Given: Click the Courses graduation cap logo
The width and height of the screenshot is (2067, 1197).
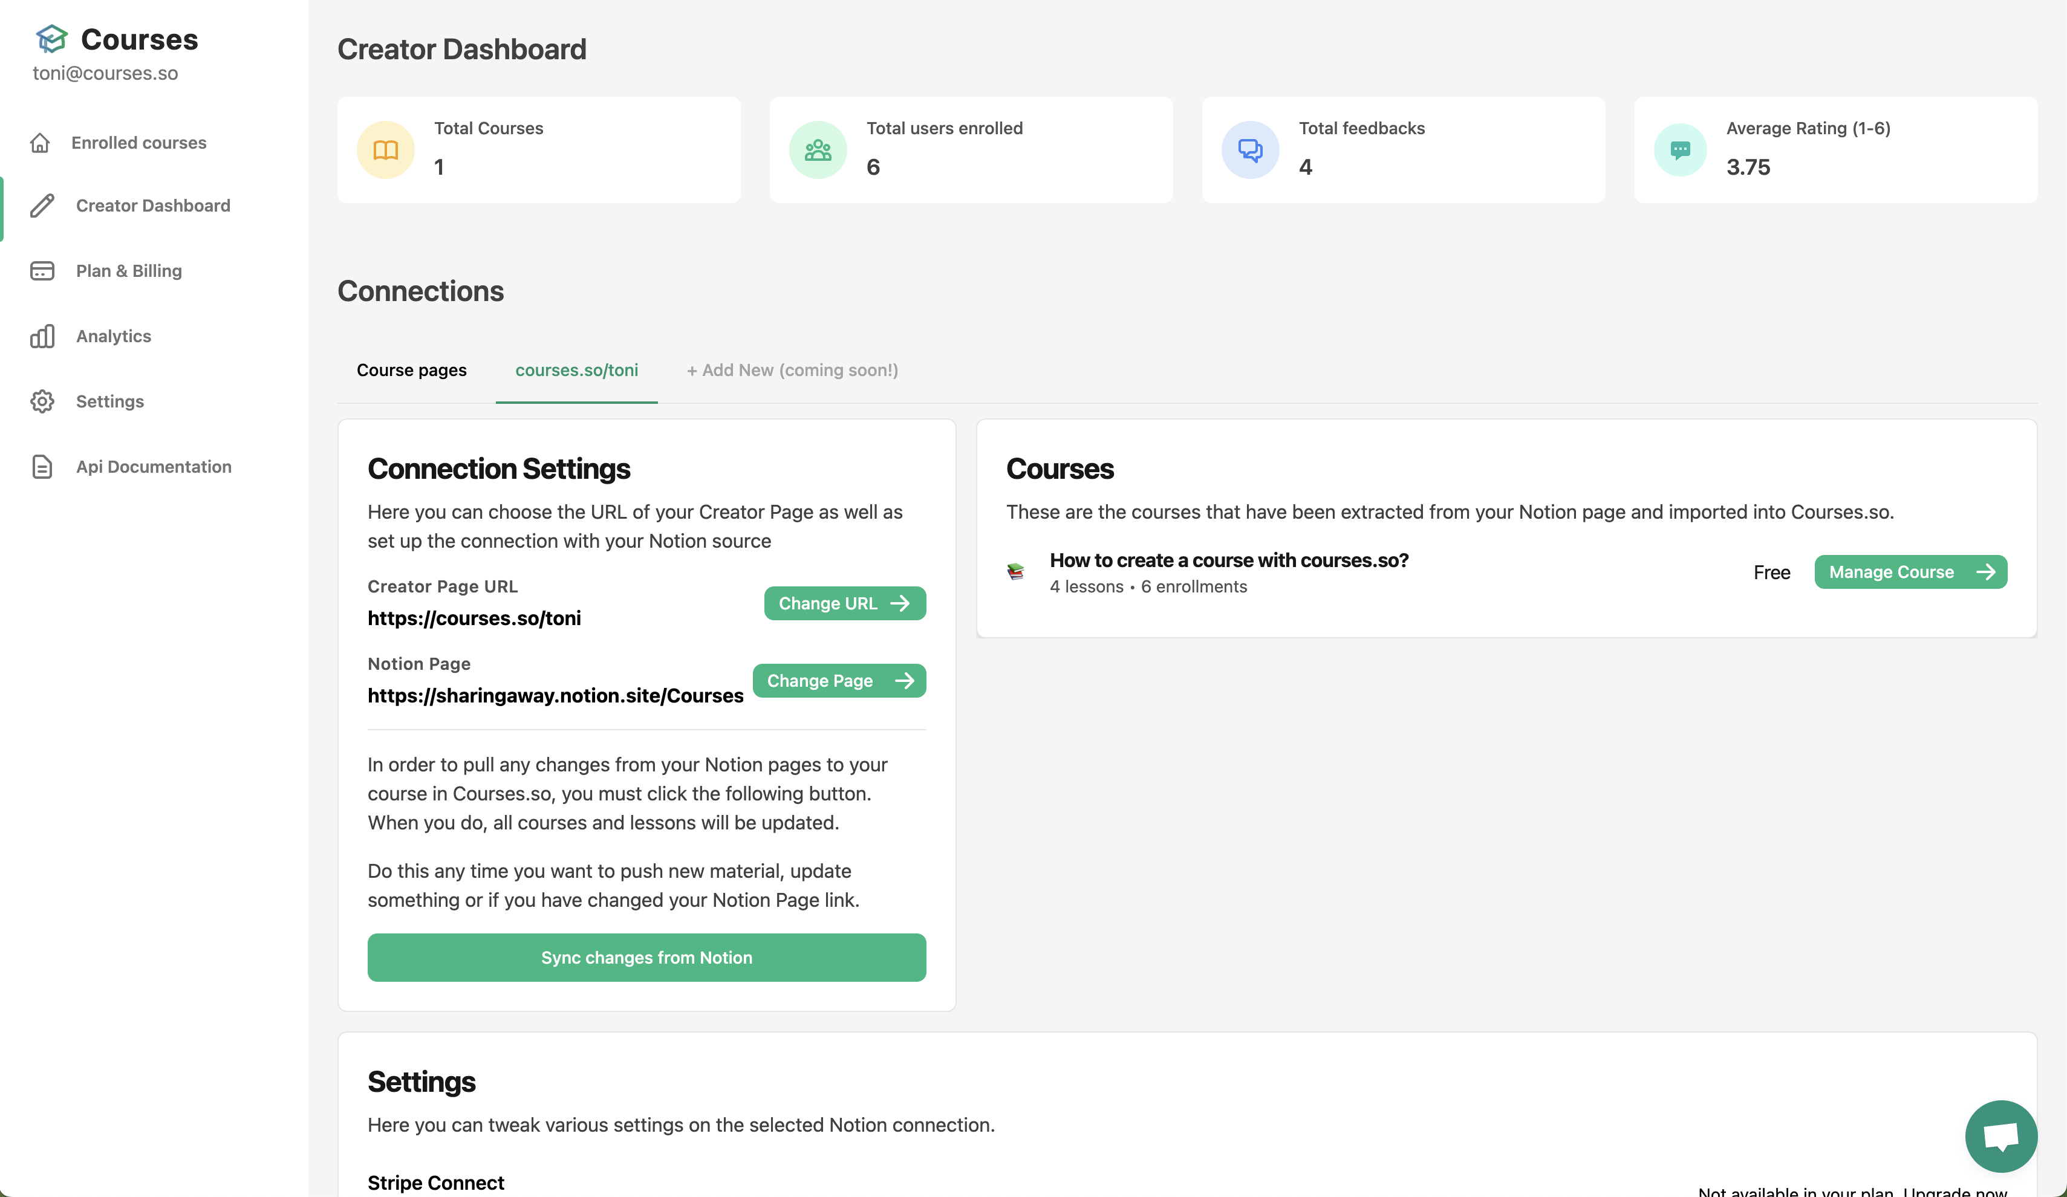Looking at the screenshot, I should point(51,37).
